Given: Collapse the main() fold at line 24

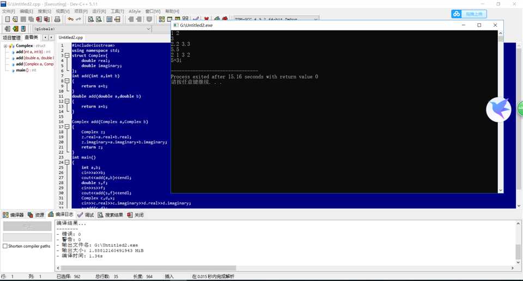Looking at the screenshot, I should pyautogui.click(x=67, y=163).
